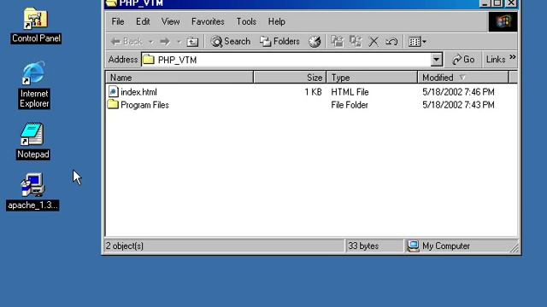Screen dimensions: 547x307
Task: Click the PHP_VTM title bar folder icon
Action: coord(111,3)
